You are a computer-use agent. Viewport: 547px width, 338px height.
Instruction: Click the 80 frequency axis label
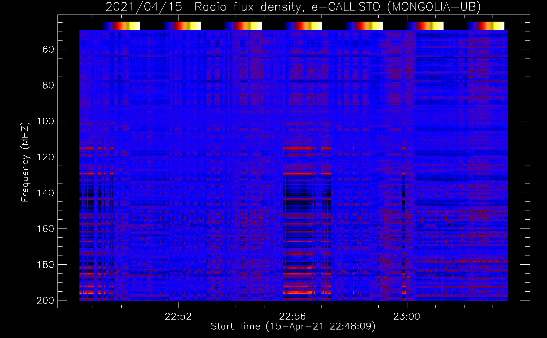click(x=48, y=85)
